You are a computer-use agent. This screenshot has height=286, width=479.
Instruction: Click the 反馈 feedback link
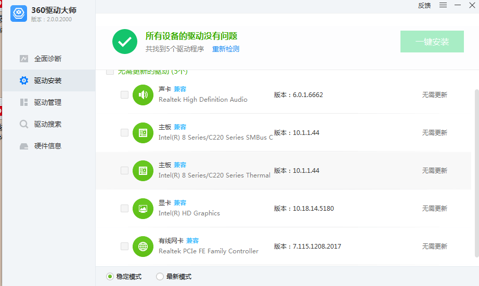point(424,6)
